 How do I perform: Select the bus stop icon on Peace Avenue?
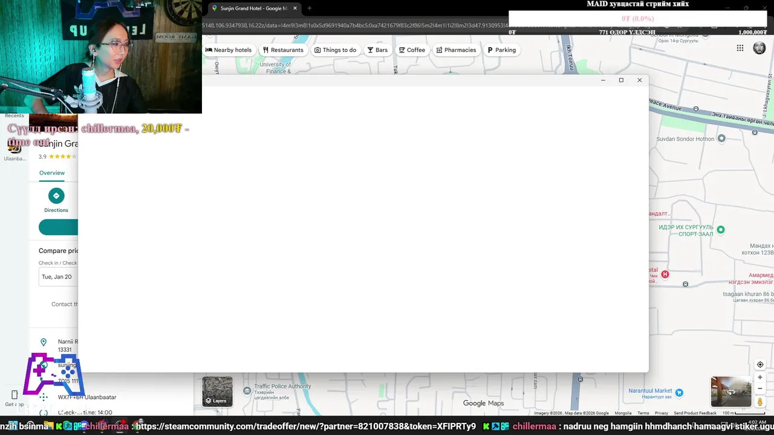[696, 109]
